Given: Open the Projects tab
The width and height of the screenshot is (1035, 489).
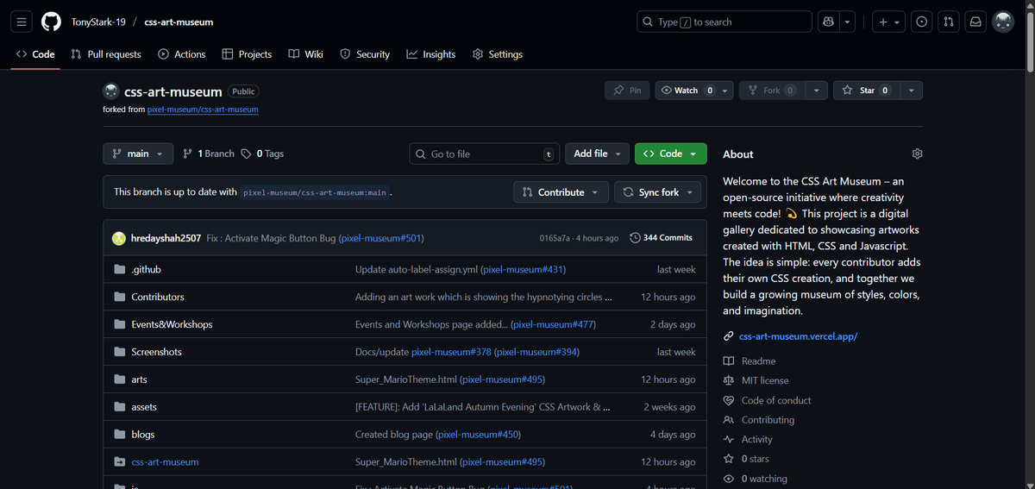Looking at the screenshot, I should (248, 54).
